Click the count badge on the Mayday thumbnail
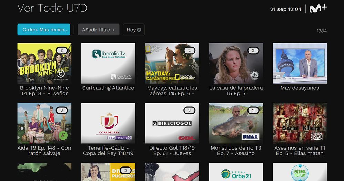 [189, 50]
